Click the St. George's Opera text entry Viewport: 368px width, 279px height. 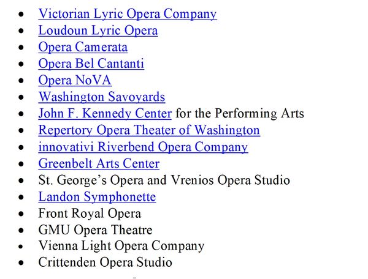[x=164, y=180]
